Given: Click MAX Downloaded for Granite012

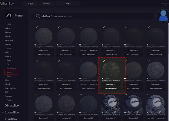Looking at the screenshot, I should (x=156, y=88).
